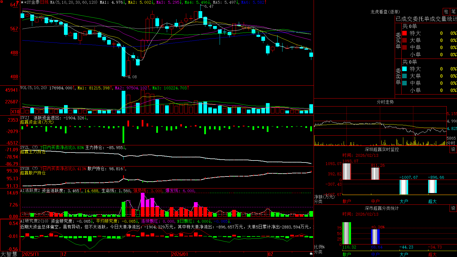This screenshot has height=257, width=457.
Task: Select the 12 month marker on timeline
Action: pyautogui.click(x=64, y=254)
